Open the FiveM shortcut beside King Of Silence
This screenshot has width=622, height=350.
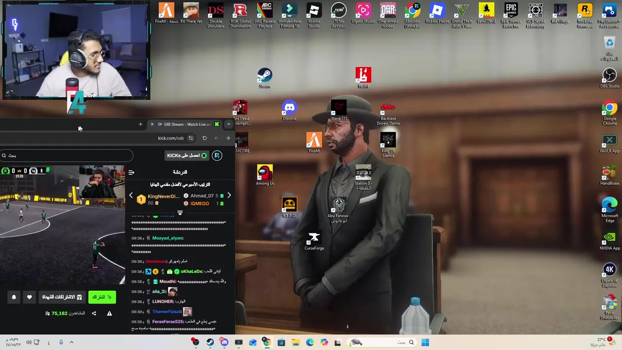click(x=314, y=142)
